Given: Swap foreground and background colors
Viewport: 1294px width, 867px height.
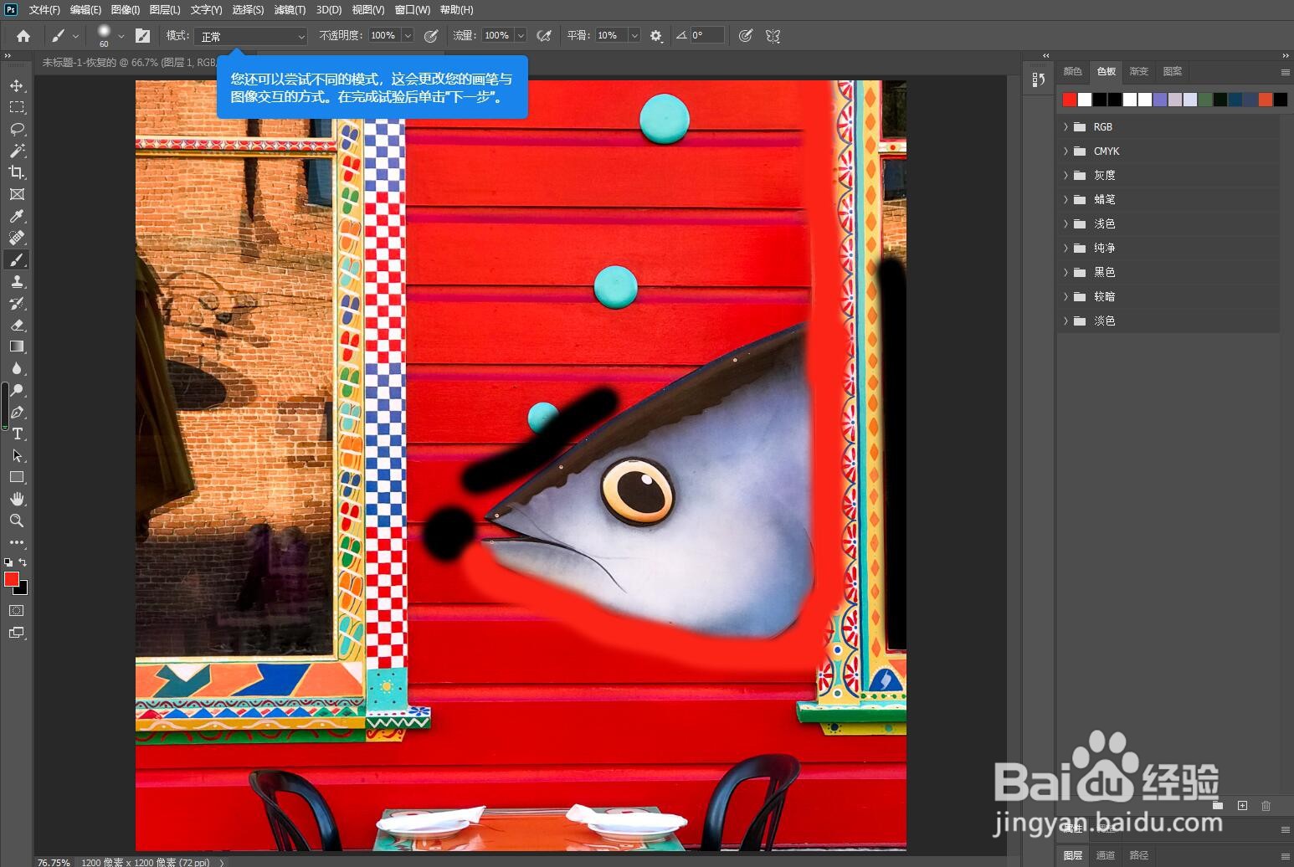Looking at the screenshot, I should [23, 562].
